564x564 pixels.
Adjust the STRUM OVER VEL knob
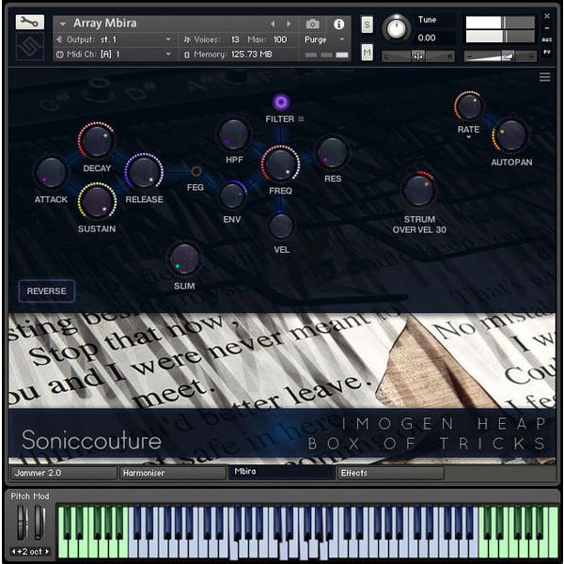pyautogui.click(x=418, y=191)
